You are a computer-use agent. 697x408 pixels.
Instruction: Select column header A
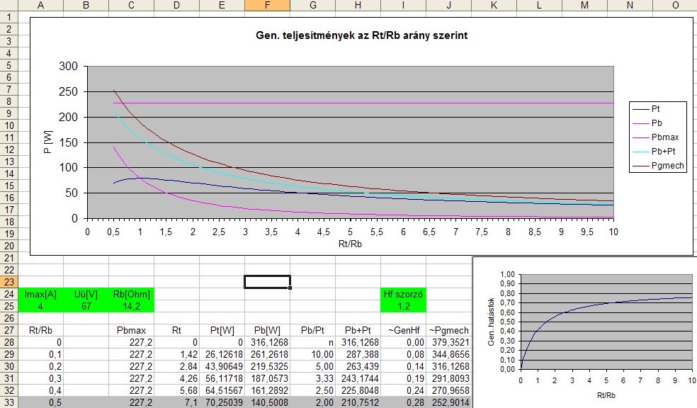click(41, 6)
